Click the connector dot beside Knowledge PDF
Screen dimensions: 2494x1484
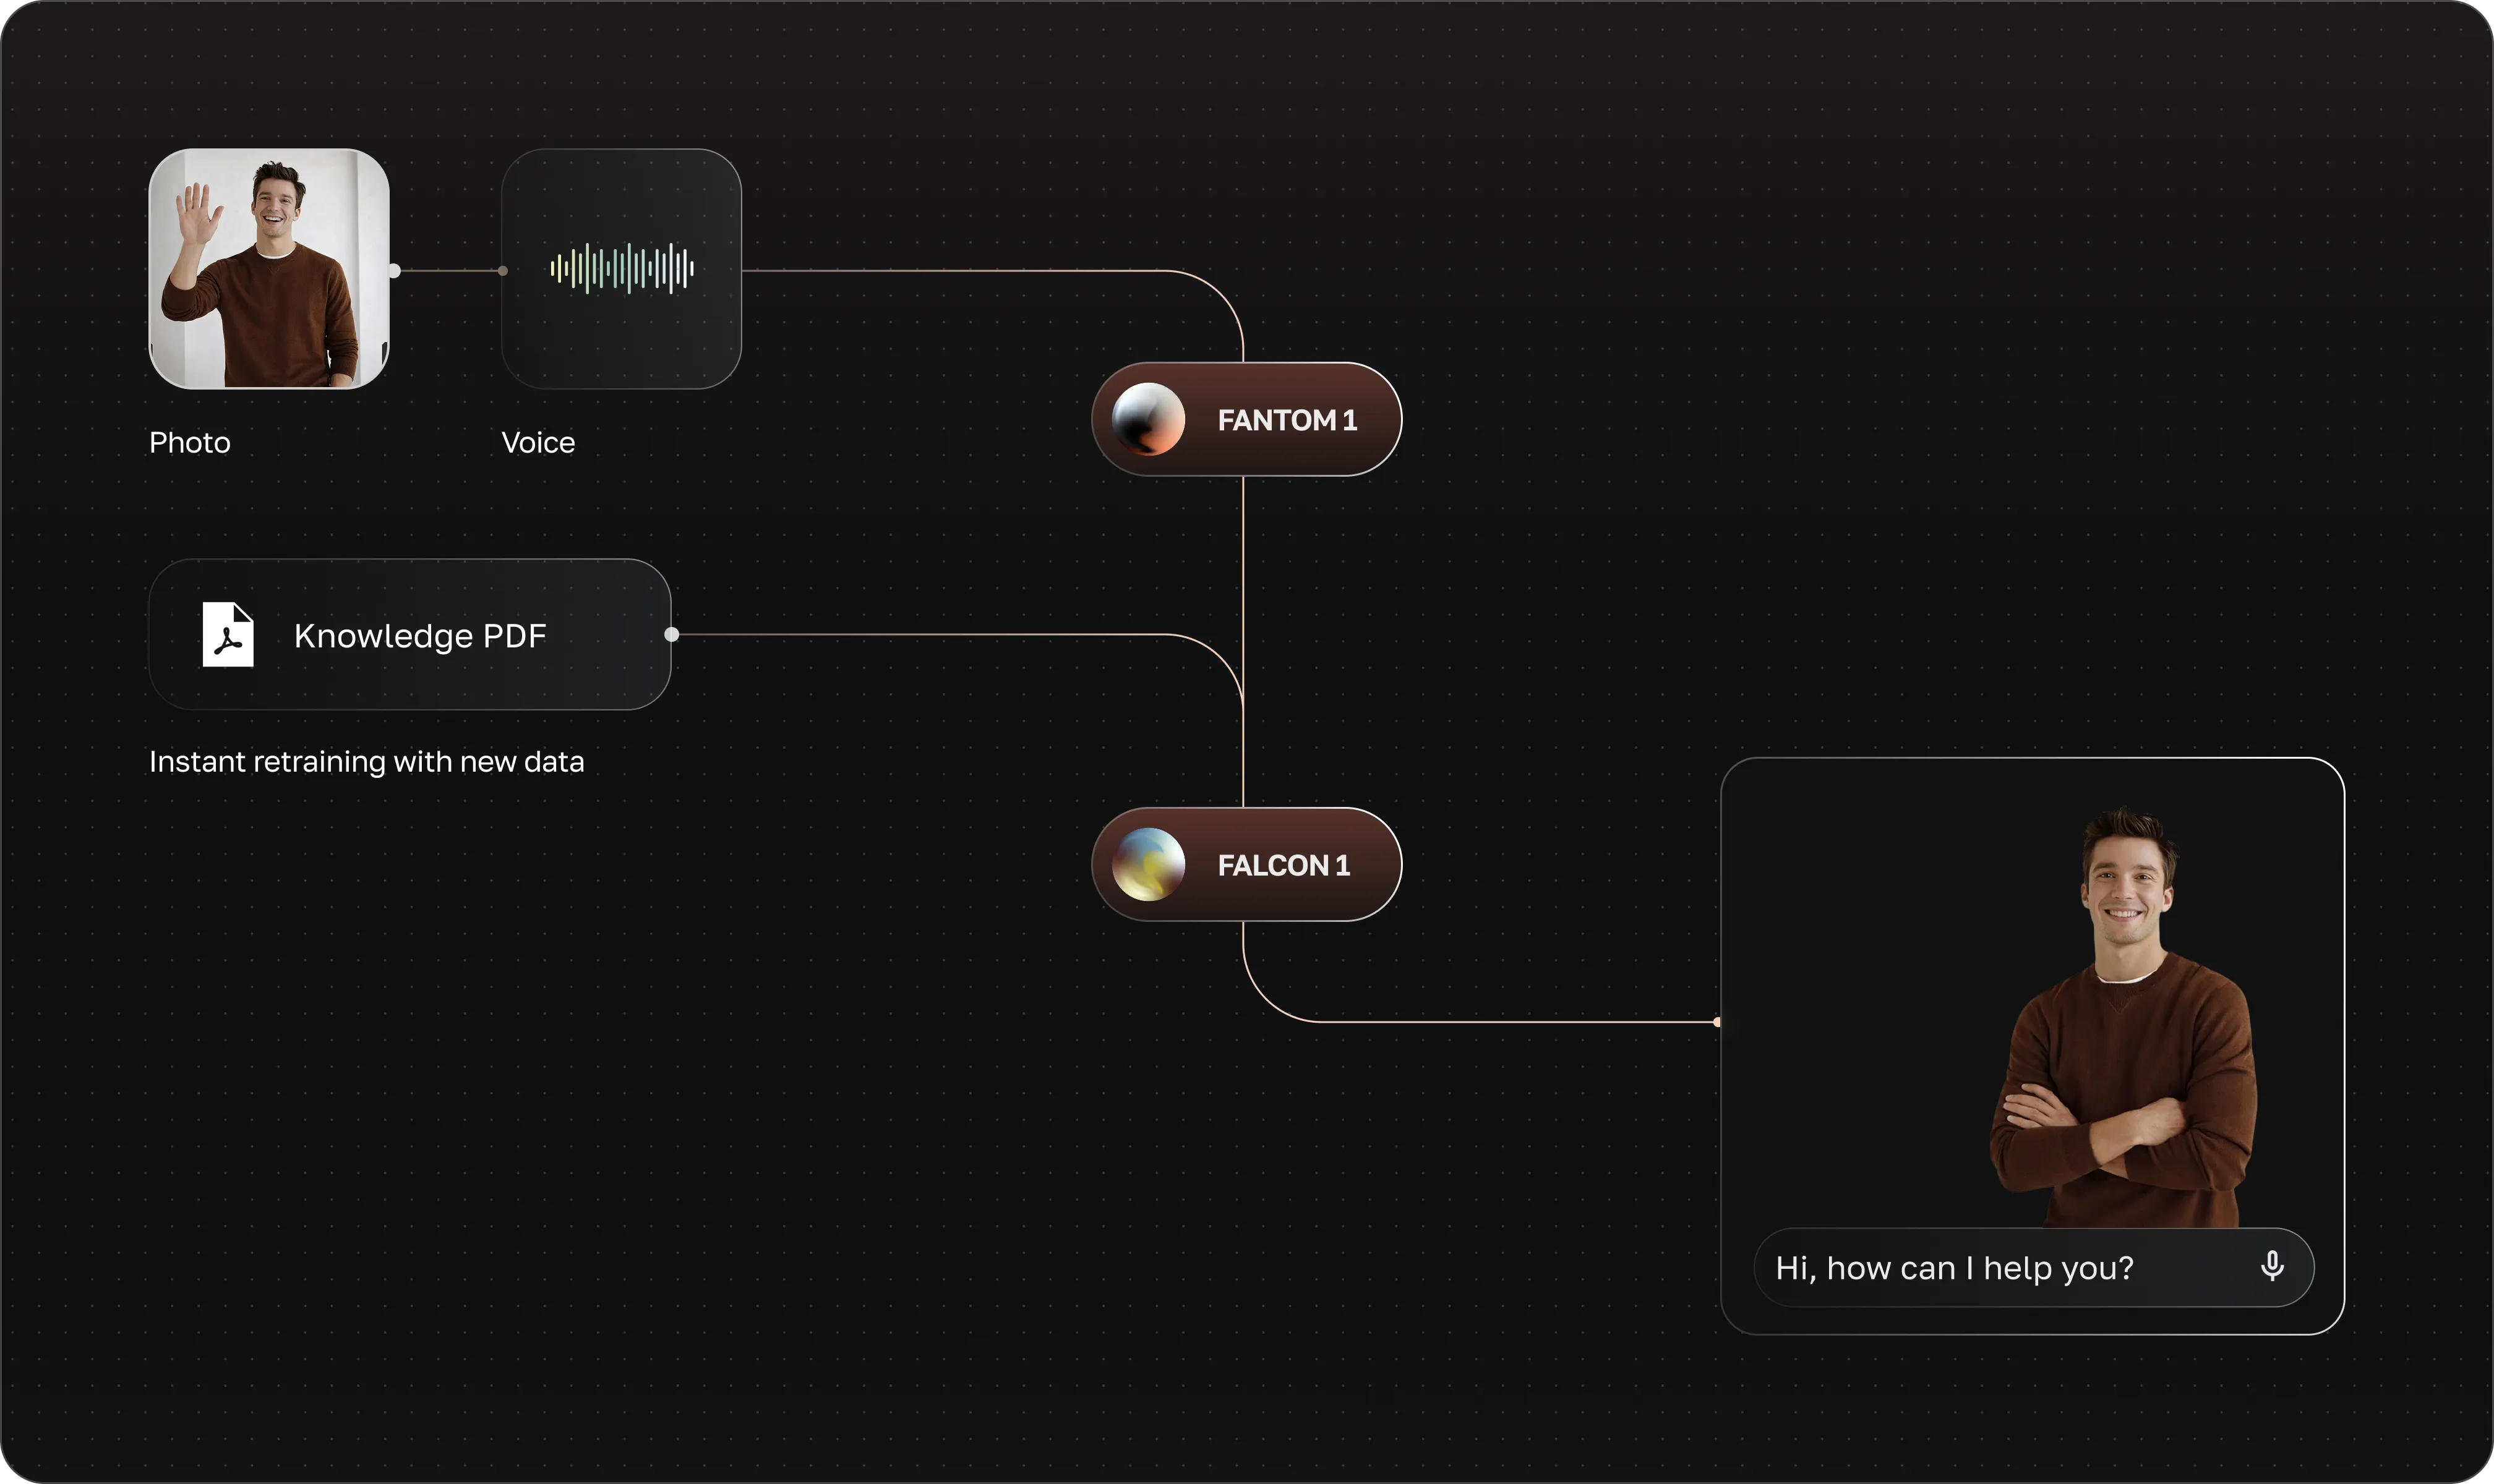click(671, 634)
